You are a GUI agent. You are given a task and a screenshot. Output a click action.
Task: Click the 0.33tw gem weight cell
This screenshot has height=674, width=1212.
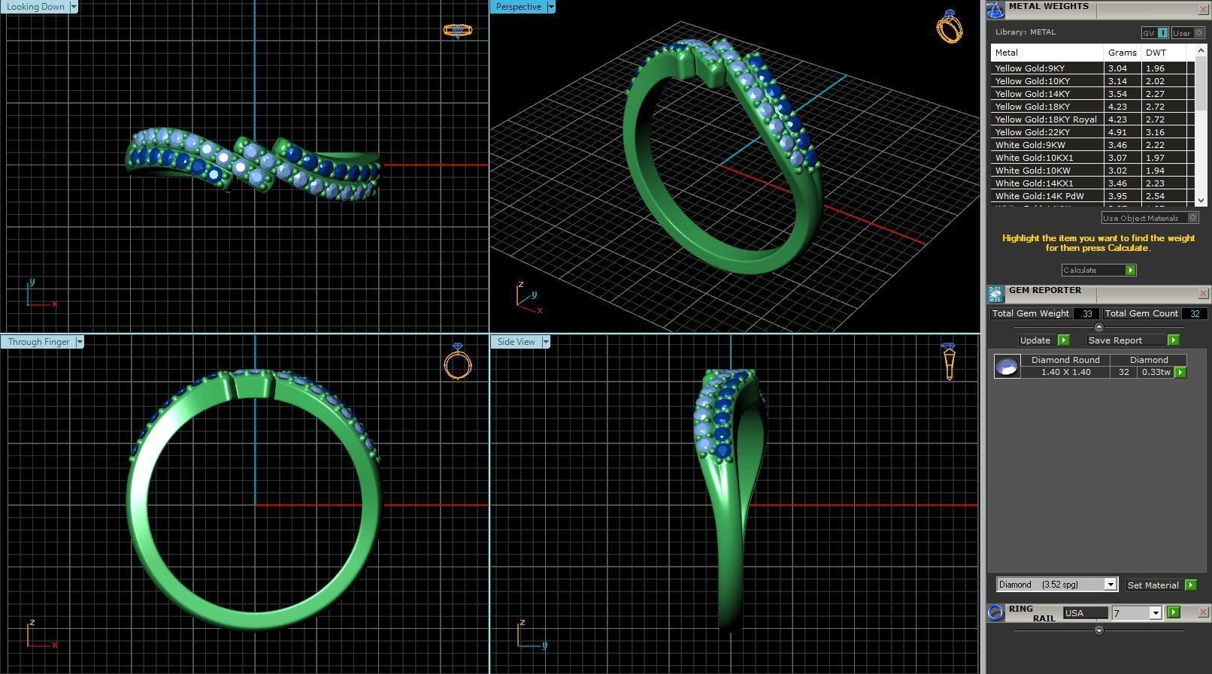pos(1156,373)
